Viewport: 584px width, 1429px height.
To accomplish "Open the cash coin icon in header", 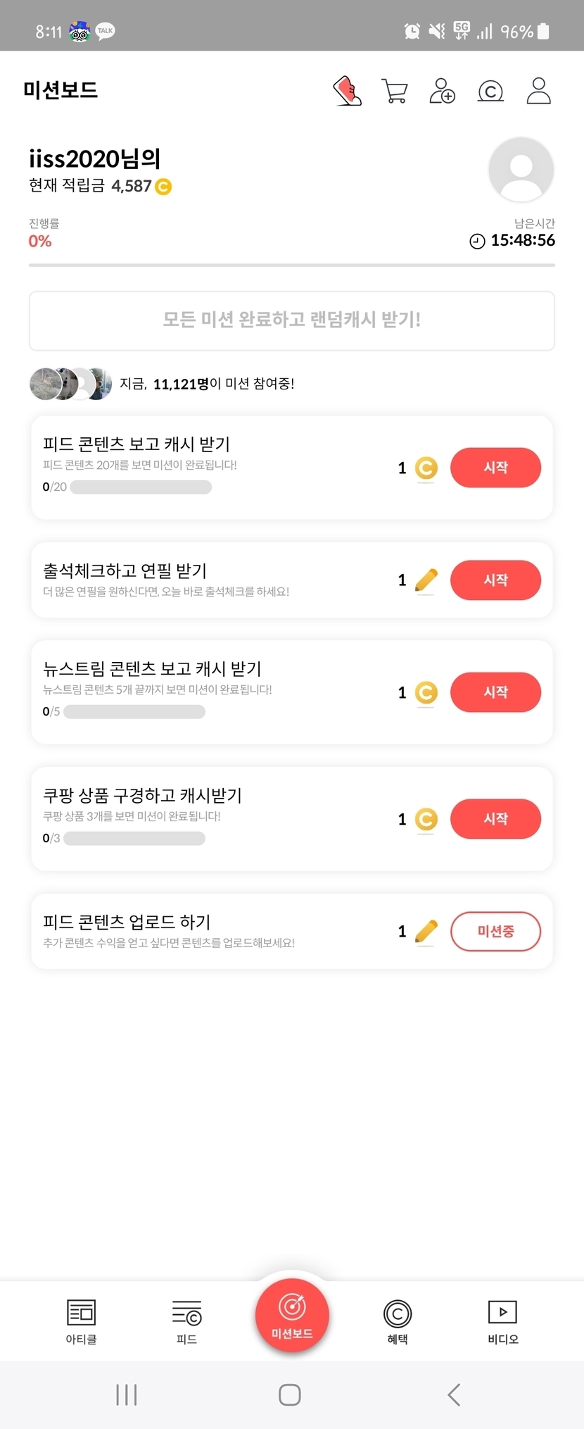I will [x=490, y=91].
